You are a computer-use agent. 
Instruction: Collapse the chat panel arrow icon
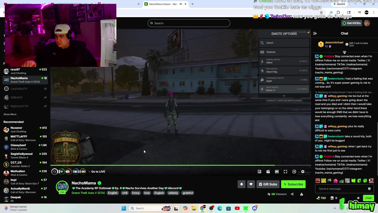coord(315,33)
